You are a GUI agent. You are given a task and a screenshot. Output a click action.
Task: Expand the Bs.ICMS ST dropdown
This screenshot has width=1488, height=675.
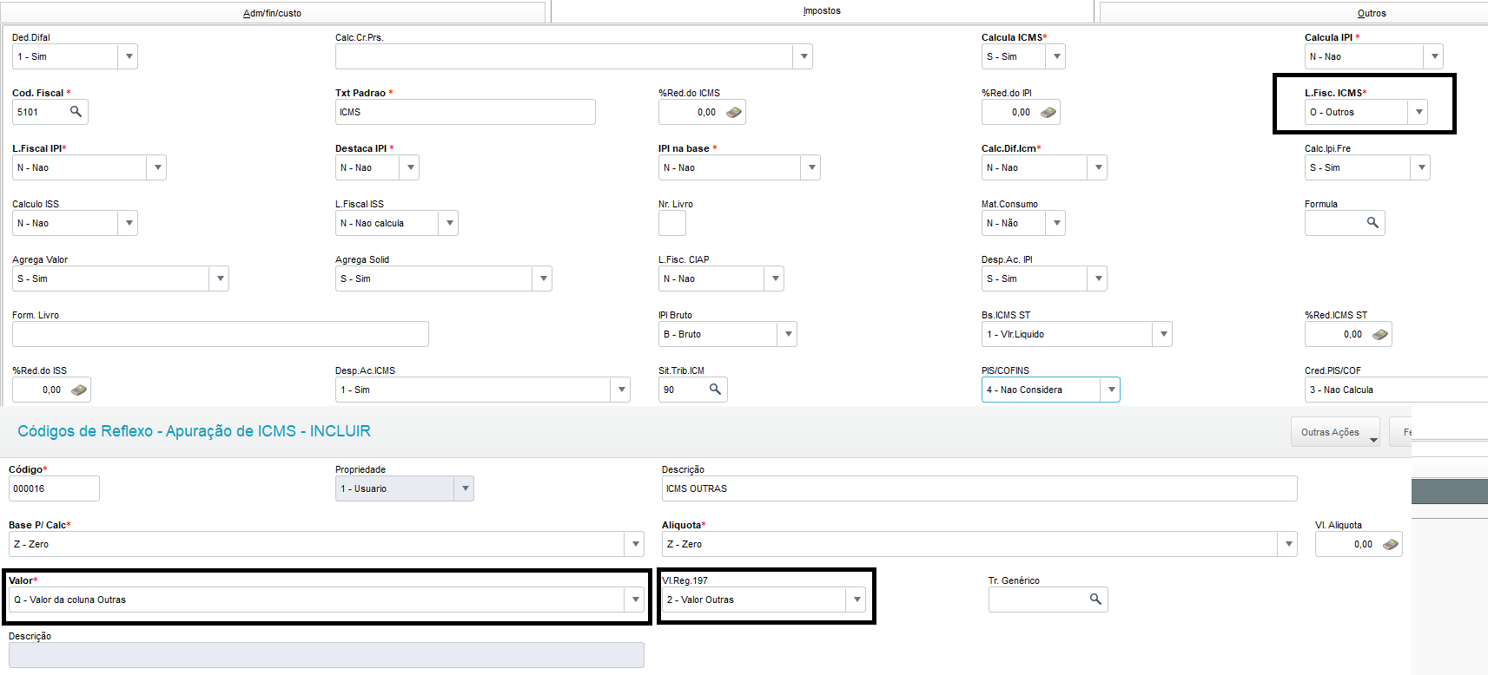[1163, 334]
